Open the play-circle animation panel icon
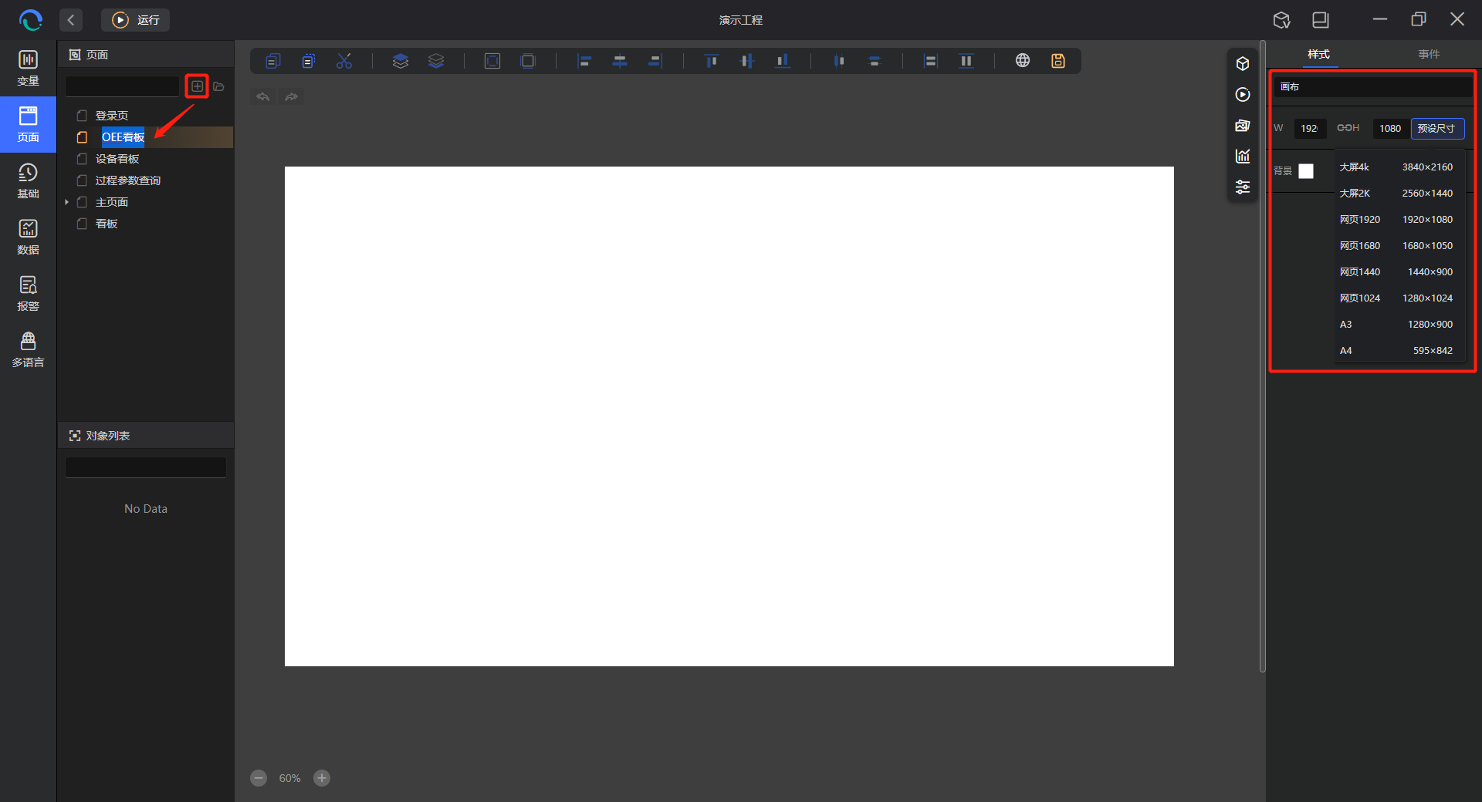 pos(1243,95)
